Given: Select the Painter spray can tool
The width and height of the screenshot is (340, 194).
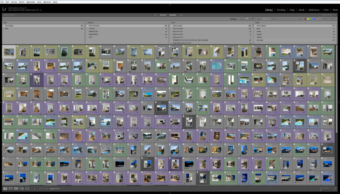Looking at the screenshot, I should [36, 189].
